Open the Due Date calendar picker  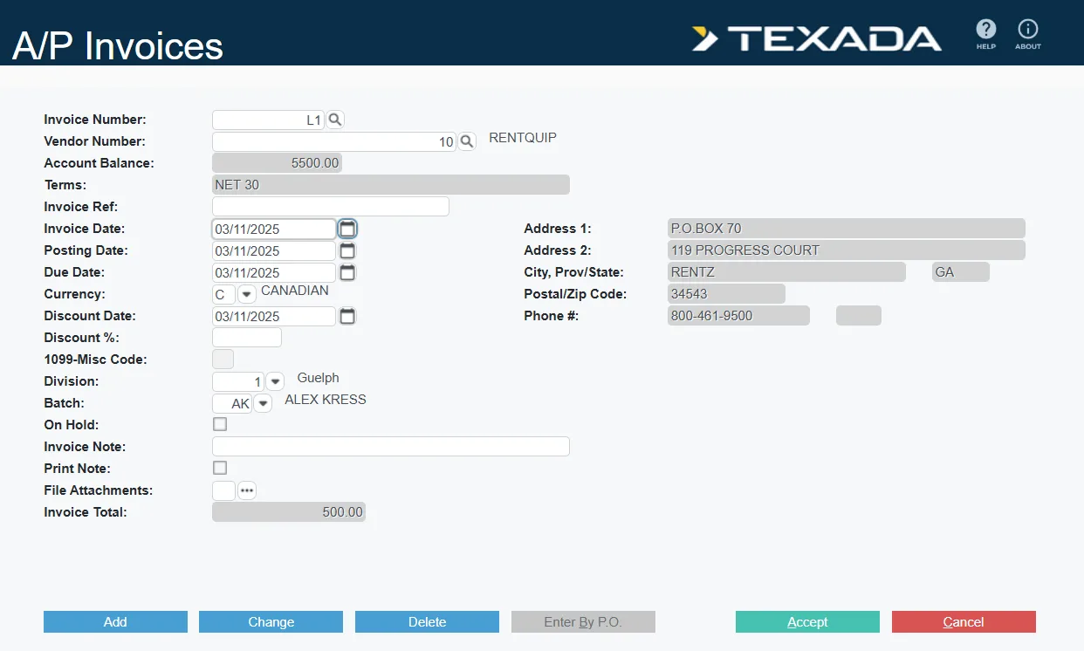tap(347, 272)
